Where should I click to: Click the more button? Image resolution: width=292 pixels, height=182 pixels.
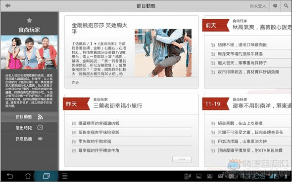coord(182,159)
